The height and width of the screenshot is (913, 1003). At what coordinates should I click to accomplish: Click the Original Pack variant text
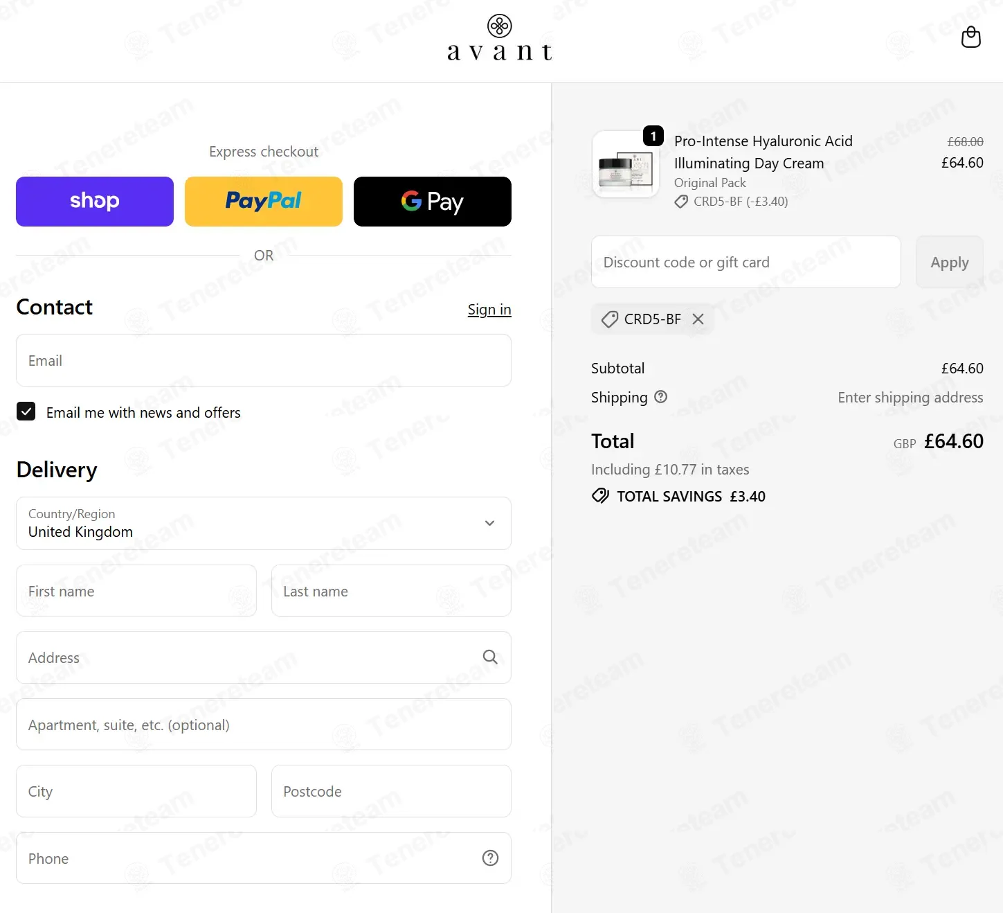point(710,183)
